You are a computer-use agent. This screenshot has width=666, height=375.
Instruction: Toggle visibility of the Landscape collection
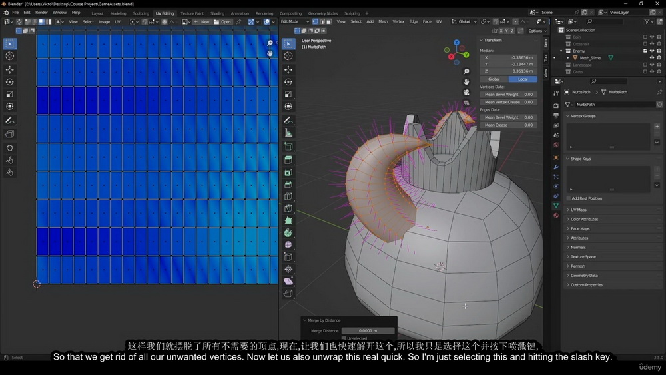(652, 65)
